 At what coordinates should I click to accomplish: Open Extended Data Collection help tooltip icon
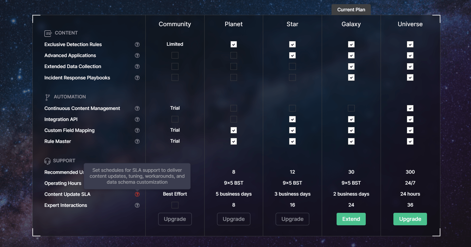(x=137, y=67)
